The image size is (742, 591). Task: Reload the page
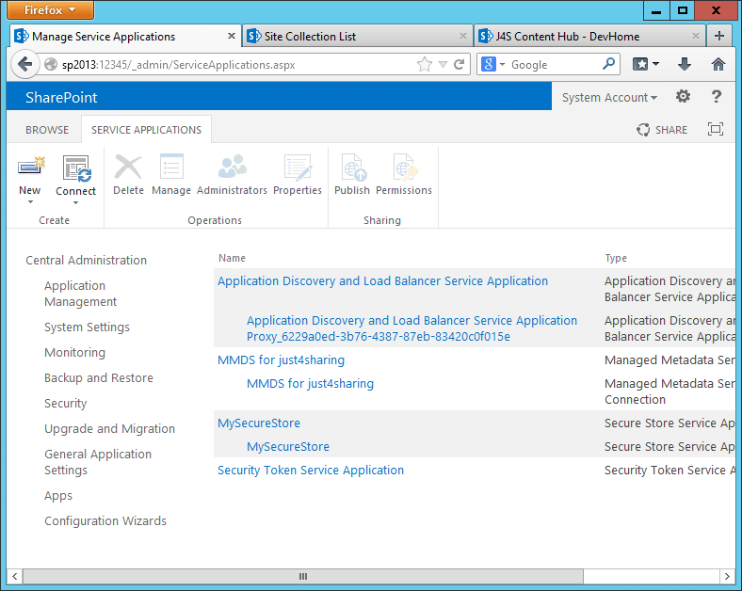click(x=459, y=64)
